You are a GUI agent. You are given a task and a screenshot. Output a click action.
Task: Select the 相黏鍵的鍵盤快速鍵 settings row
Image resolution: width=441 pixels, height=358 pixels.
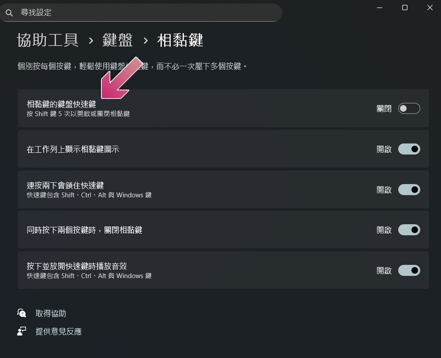[176, 108]
